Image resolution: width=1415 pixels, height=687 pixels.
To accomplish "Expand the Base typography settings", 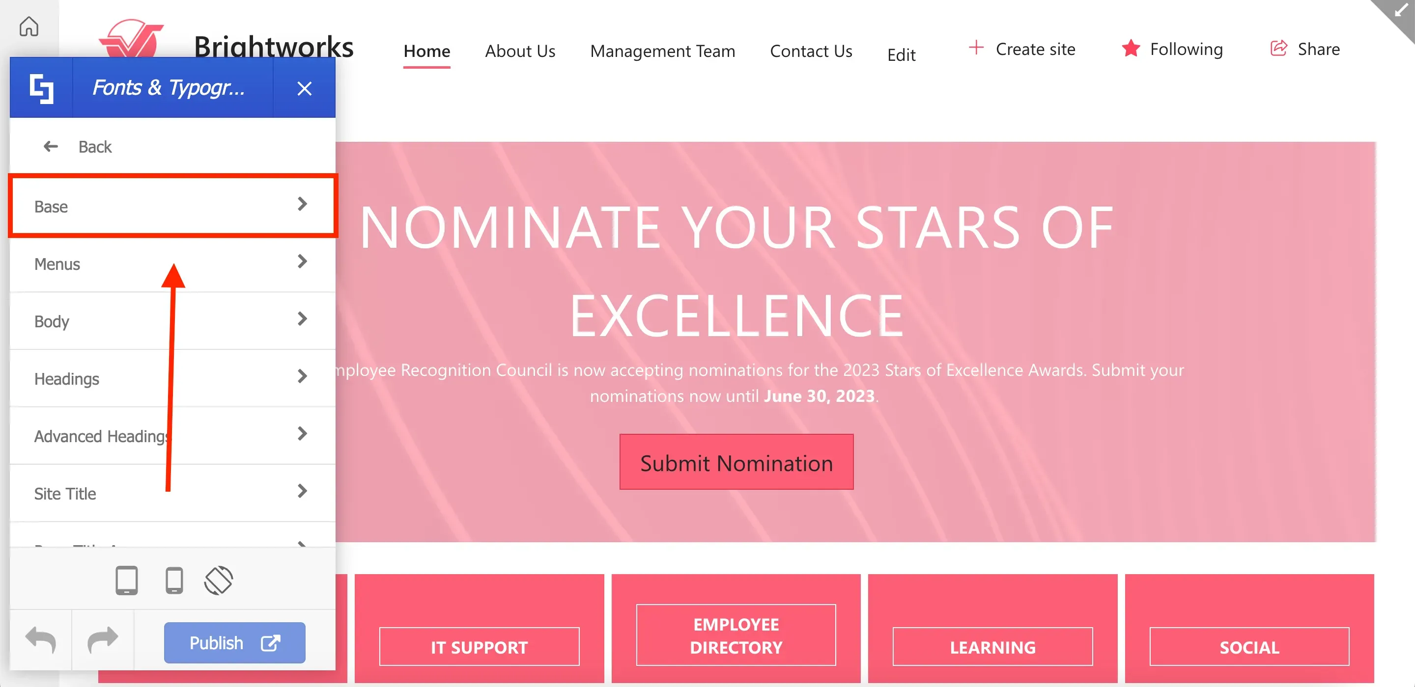I will [172, 206].
